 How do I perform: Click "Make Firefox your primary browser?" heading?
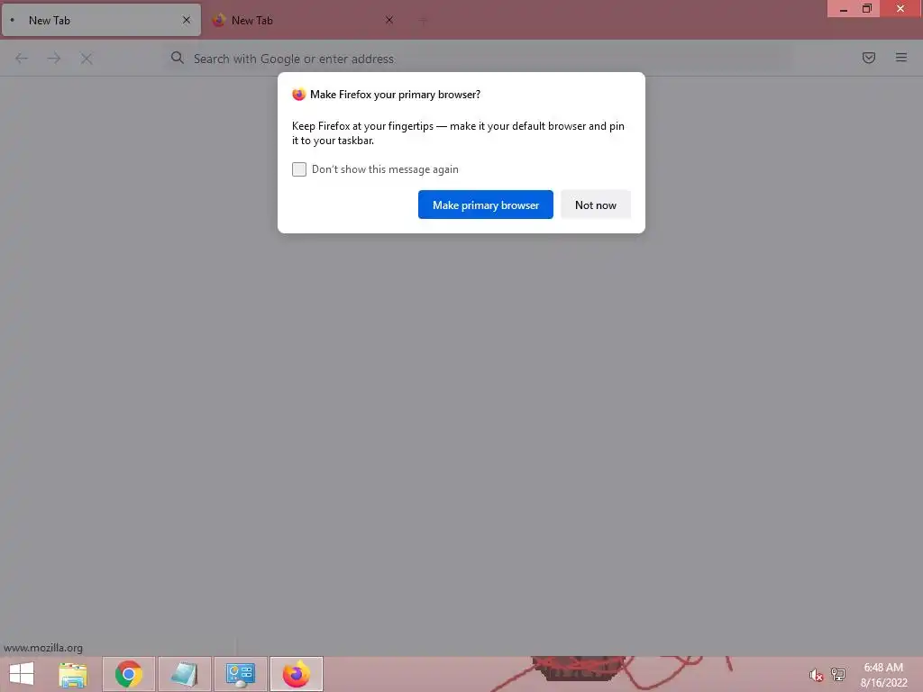click(395, 94)
